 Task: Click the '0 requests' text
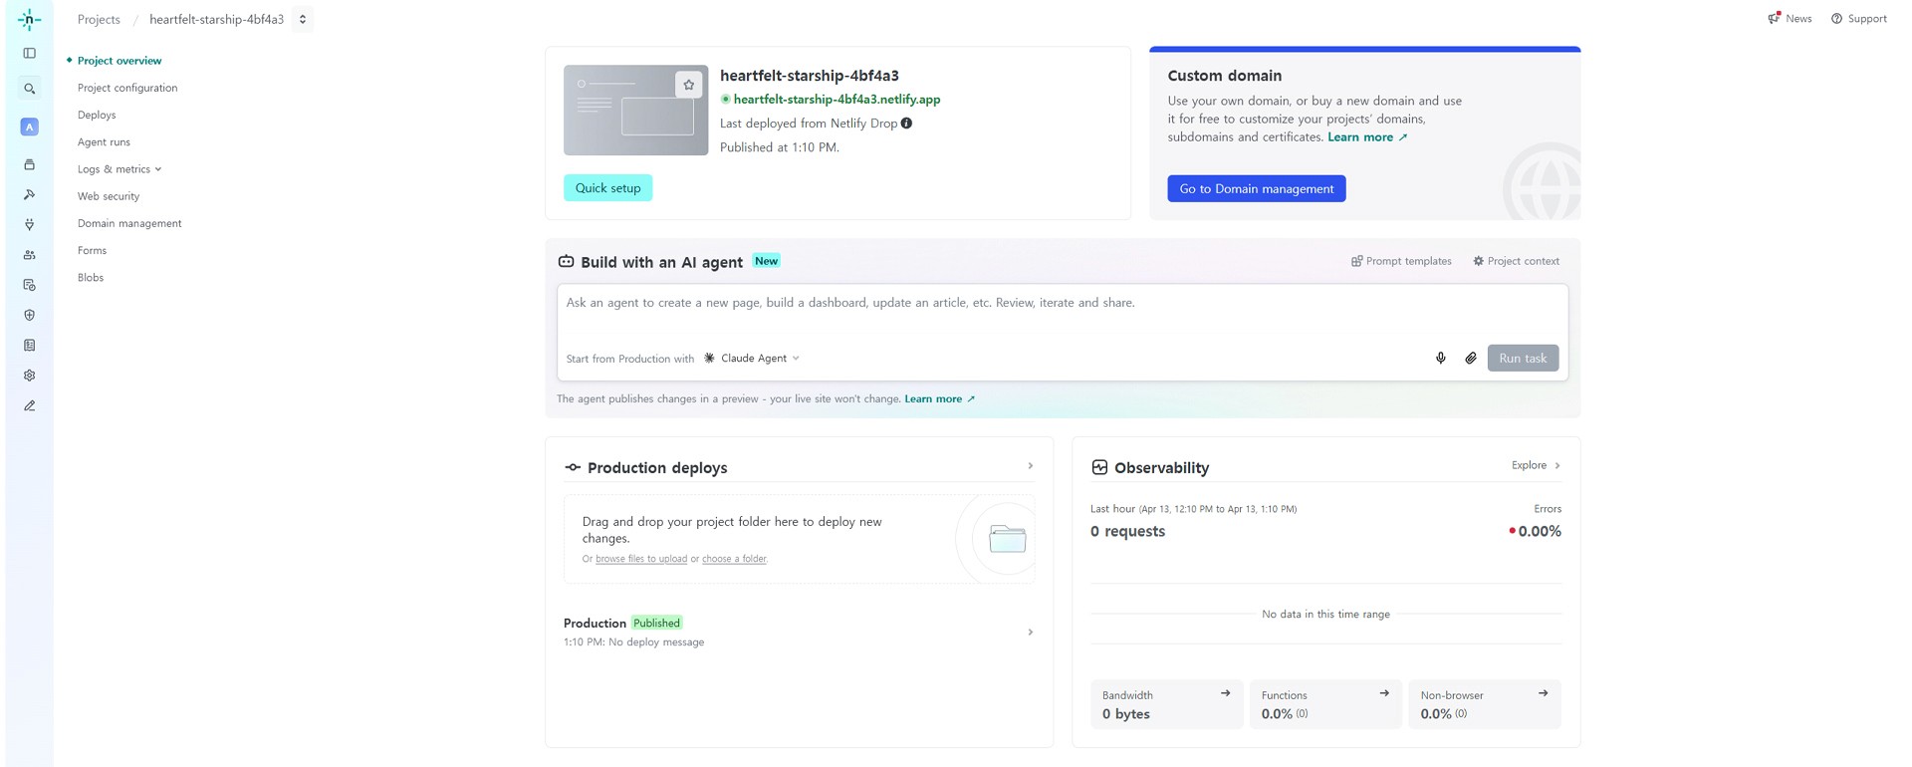click(x=1127, y=532)
